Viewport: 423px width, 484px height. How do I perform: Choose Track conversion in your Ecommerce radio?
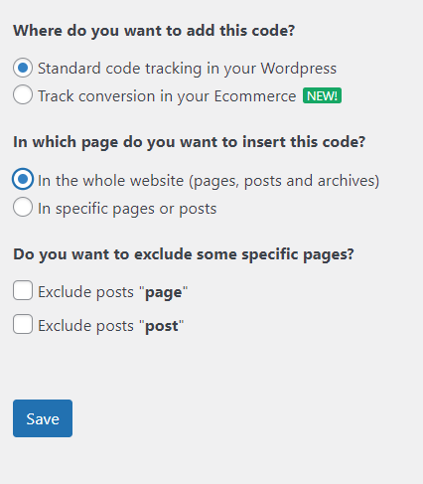(23, 94)
